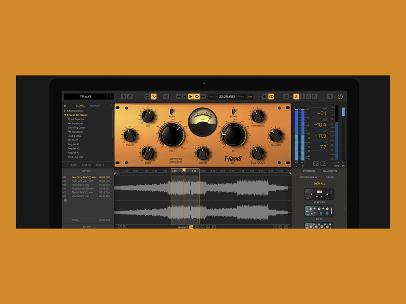Switch to the MODULE presets tab
Viewport: 406px width, 304px height.
tap(95, 106)
